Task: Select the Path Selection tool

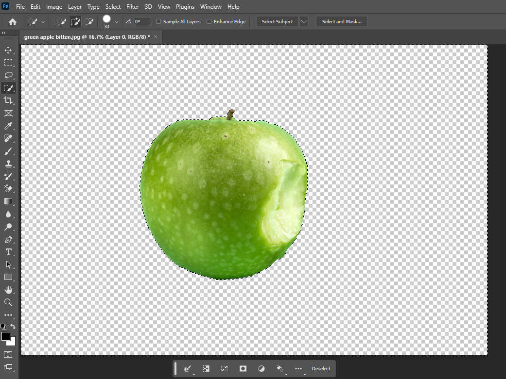Action: [x=8, y=264]
